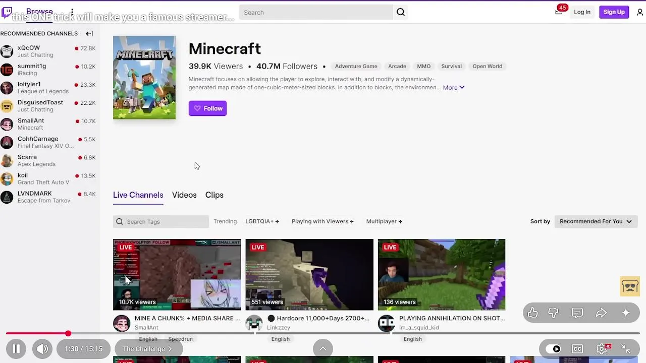The width and height of the screenshot is (646, 363).
Task: Click Sign Up button
Action: click(614, 12)
